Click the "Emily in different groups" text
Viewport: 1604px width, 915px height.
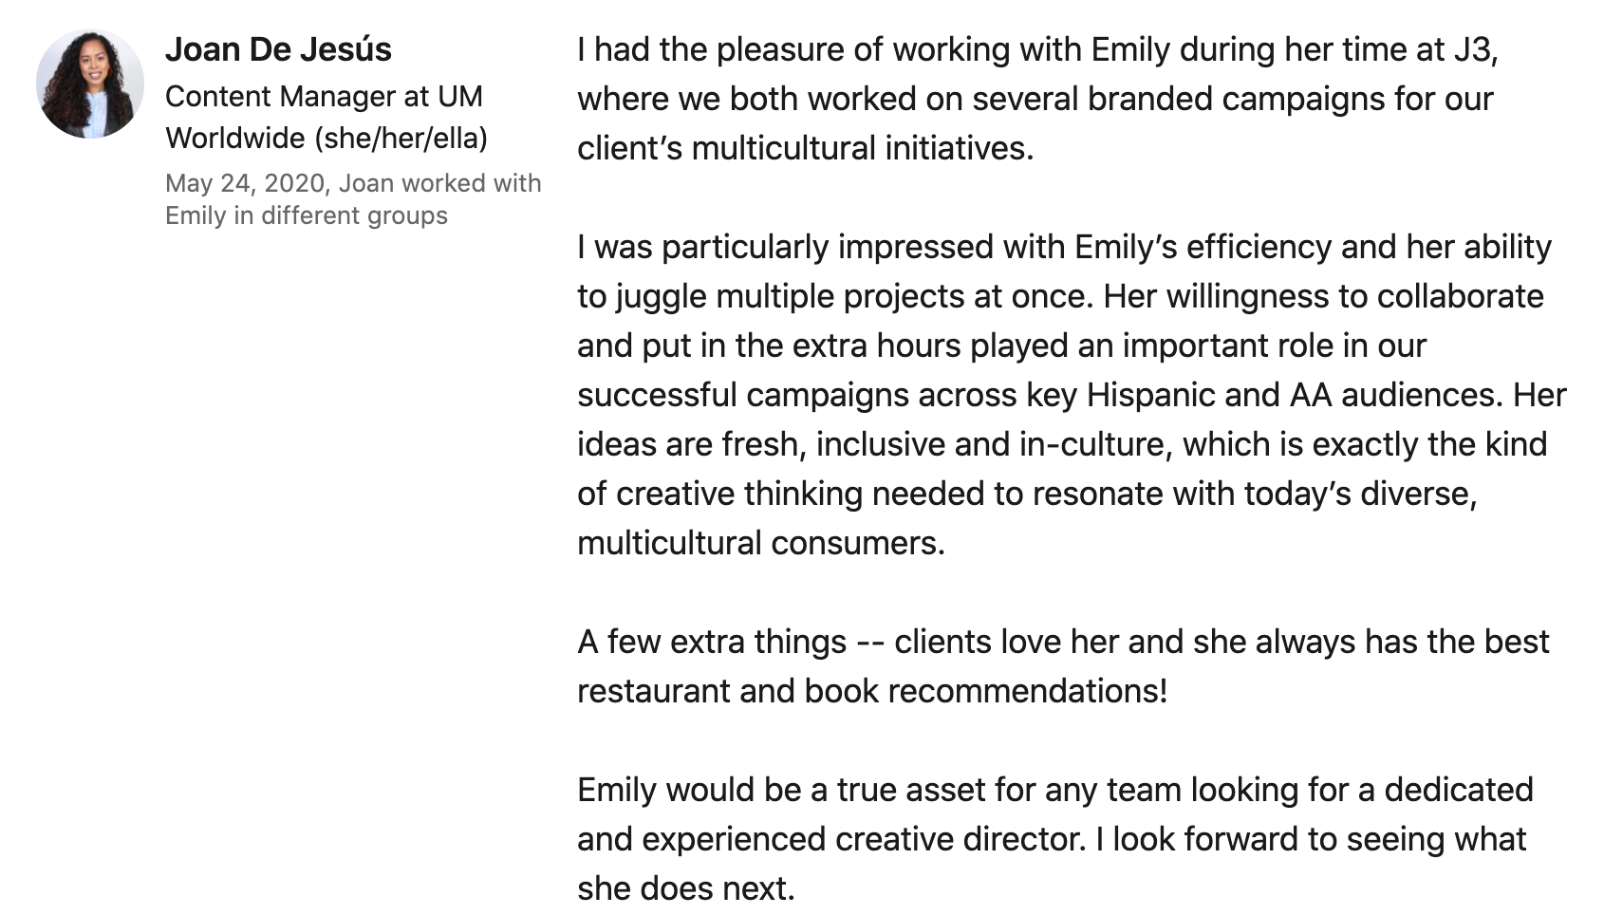(306, 215)
